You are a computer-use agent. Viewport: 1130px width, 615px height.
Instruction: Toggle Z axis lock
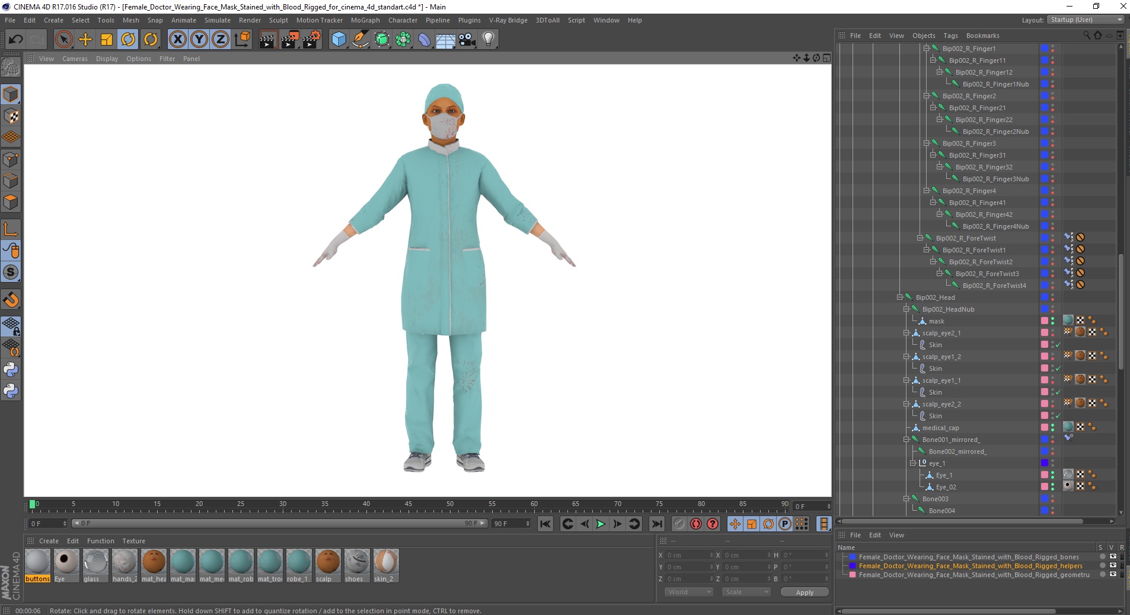[x=221, y=40]
